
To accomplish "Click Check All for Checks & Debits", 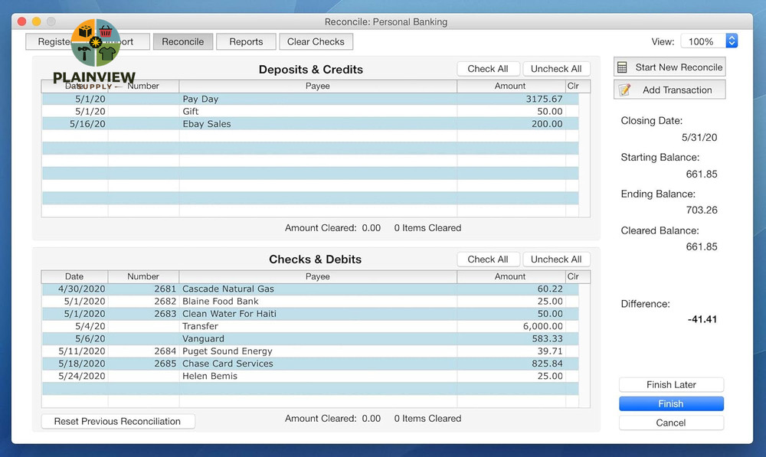I will click(487, 260).
